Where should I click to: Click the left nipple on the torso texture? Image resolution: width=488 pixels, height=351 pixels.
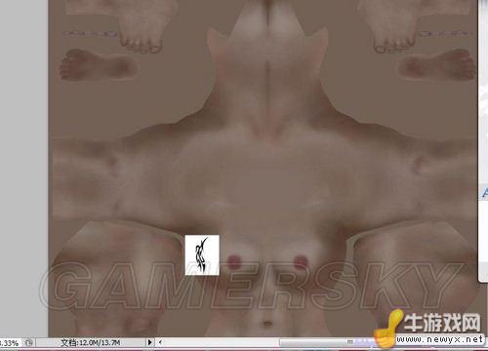[234, 262]
